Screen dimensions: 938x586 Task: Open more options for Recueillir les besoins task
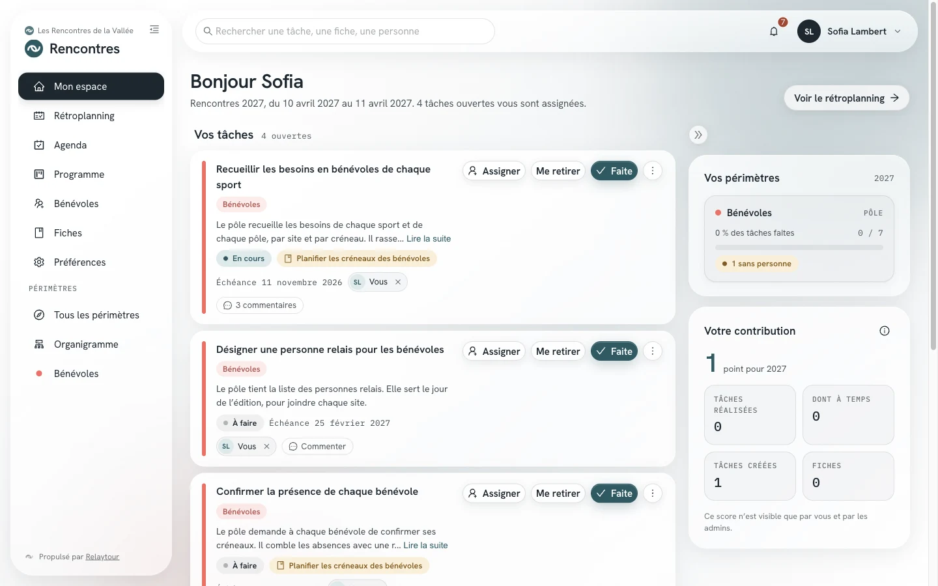(653, 171)
